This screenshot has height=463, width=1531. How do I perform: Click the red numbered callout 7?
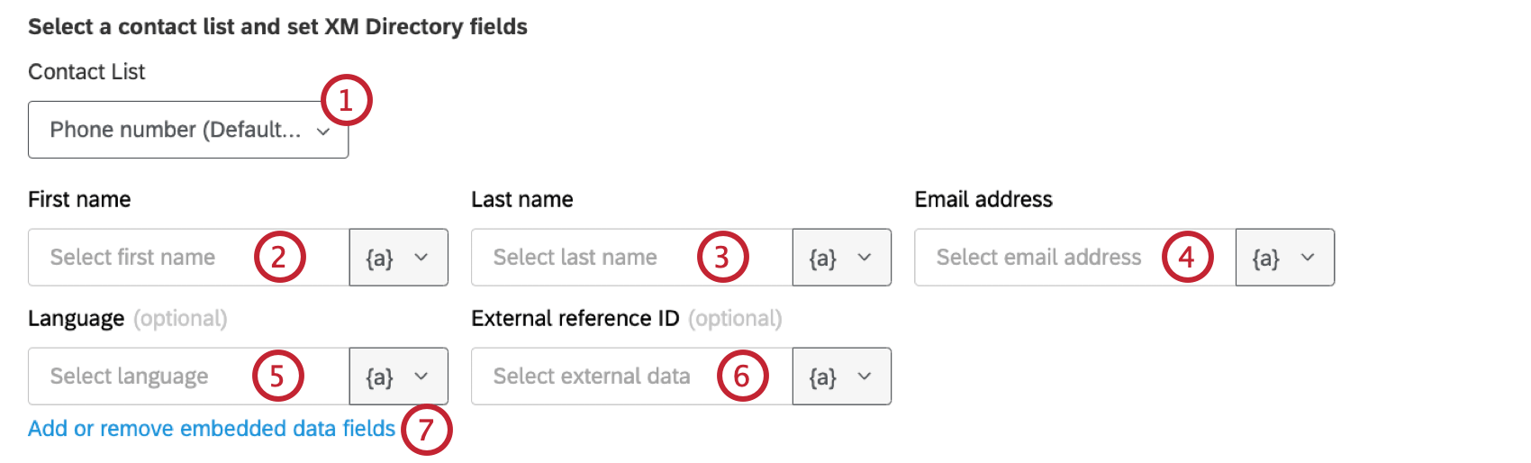point(426,430)
